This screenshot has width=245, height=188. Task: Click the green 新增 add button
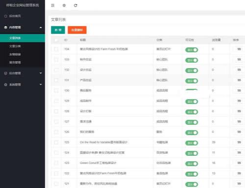[x=58, y=30]
